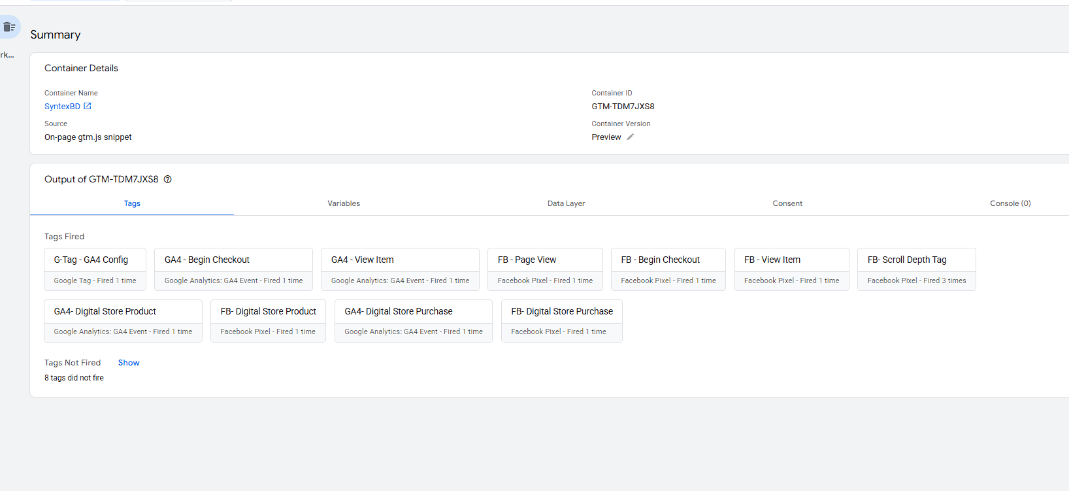Select the Tags tab
Viewport: 1069px width, 491px height.
pyautogui.click(x=132, y=203)
